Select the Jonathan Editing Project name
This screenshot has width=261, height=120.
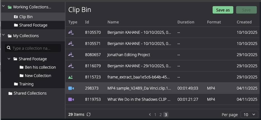coord(129,55)
